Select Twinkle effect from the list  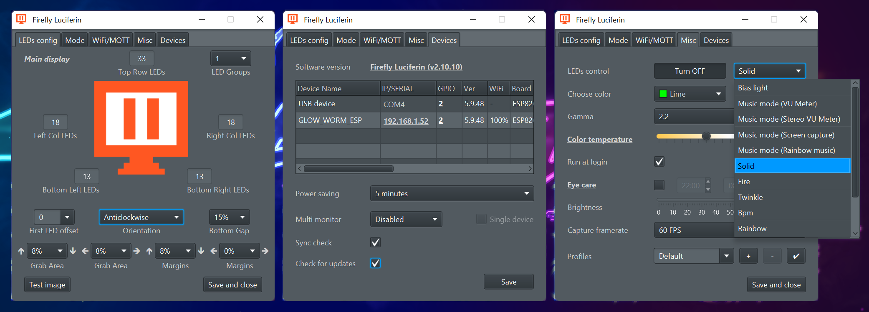[792, 197]
